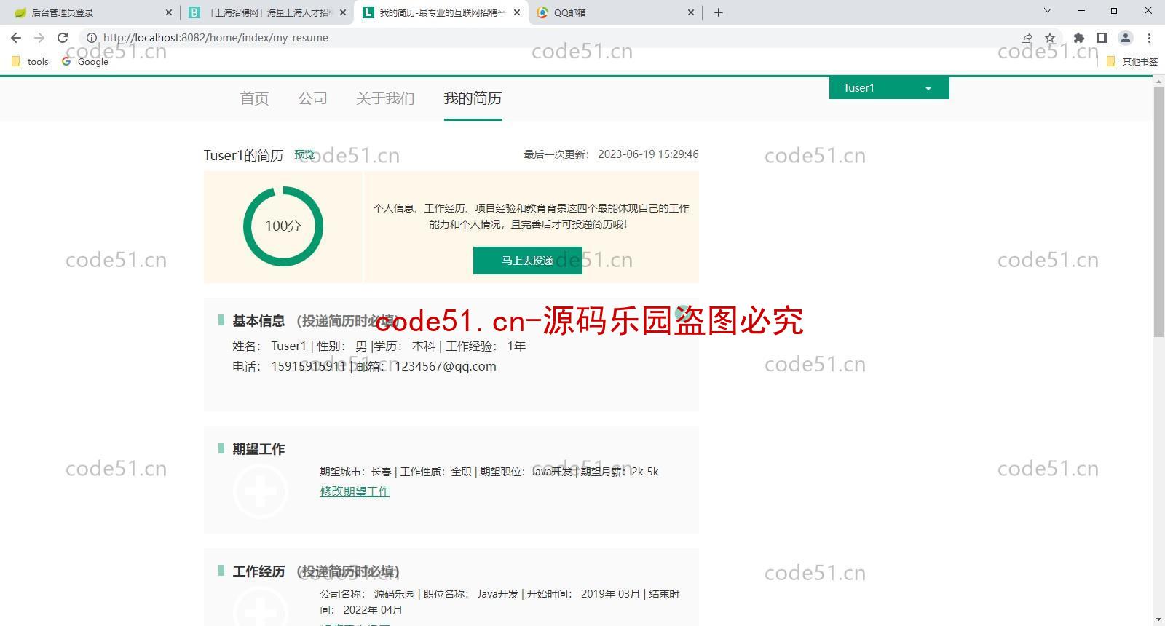Go back to the previous page
Screen dimensions: 1165x626
coord(16,38)
